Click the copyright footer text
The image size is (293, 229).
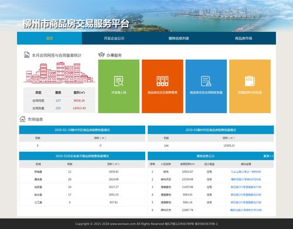coord(146,224)
